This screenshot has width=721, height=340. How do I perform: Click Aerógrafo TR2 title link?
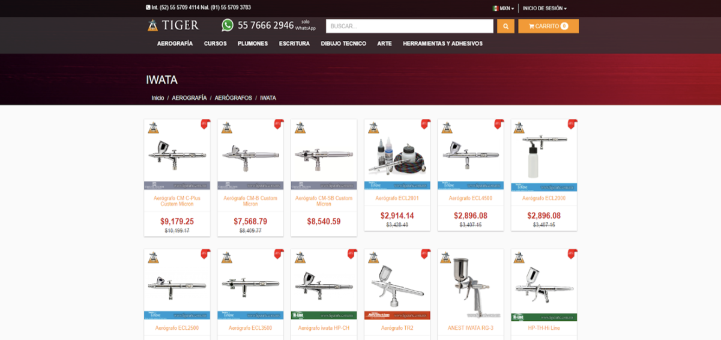[x=397, y=328]
